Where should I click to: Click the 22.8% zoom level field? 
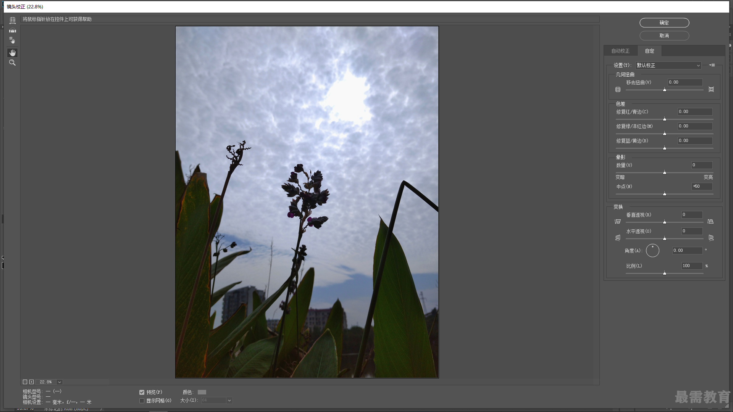(46, 382)
